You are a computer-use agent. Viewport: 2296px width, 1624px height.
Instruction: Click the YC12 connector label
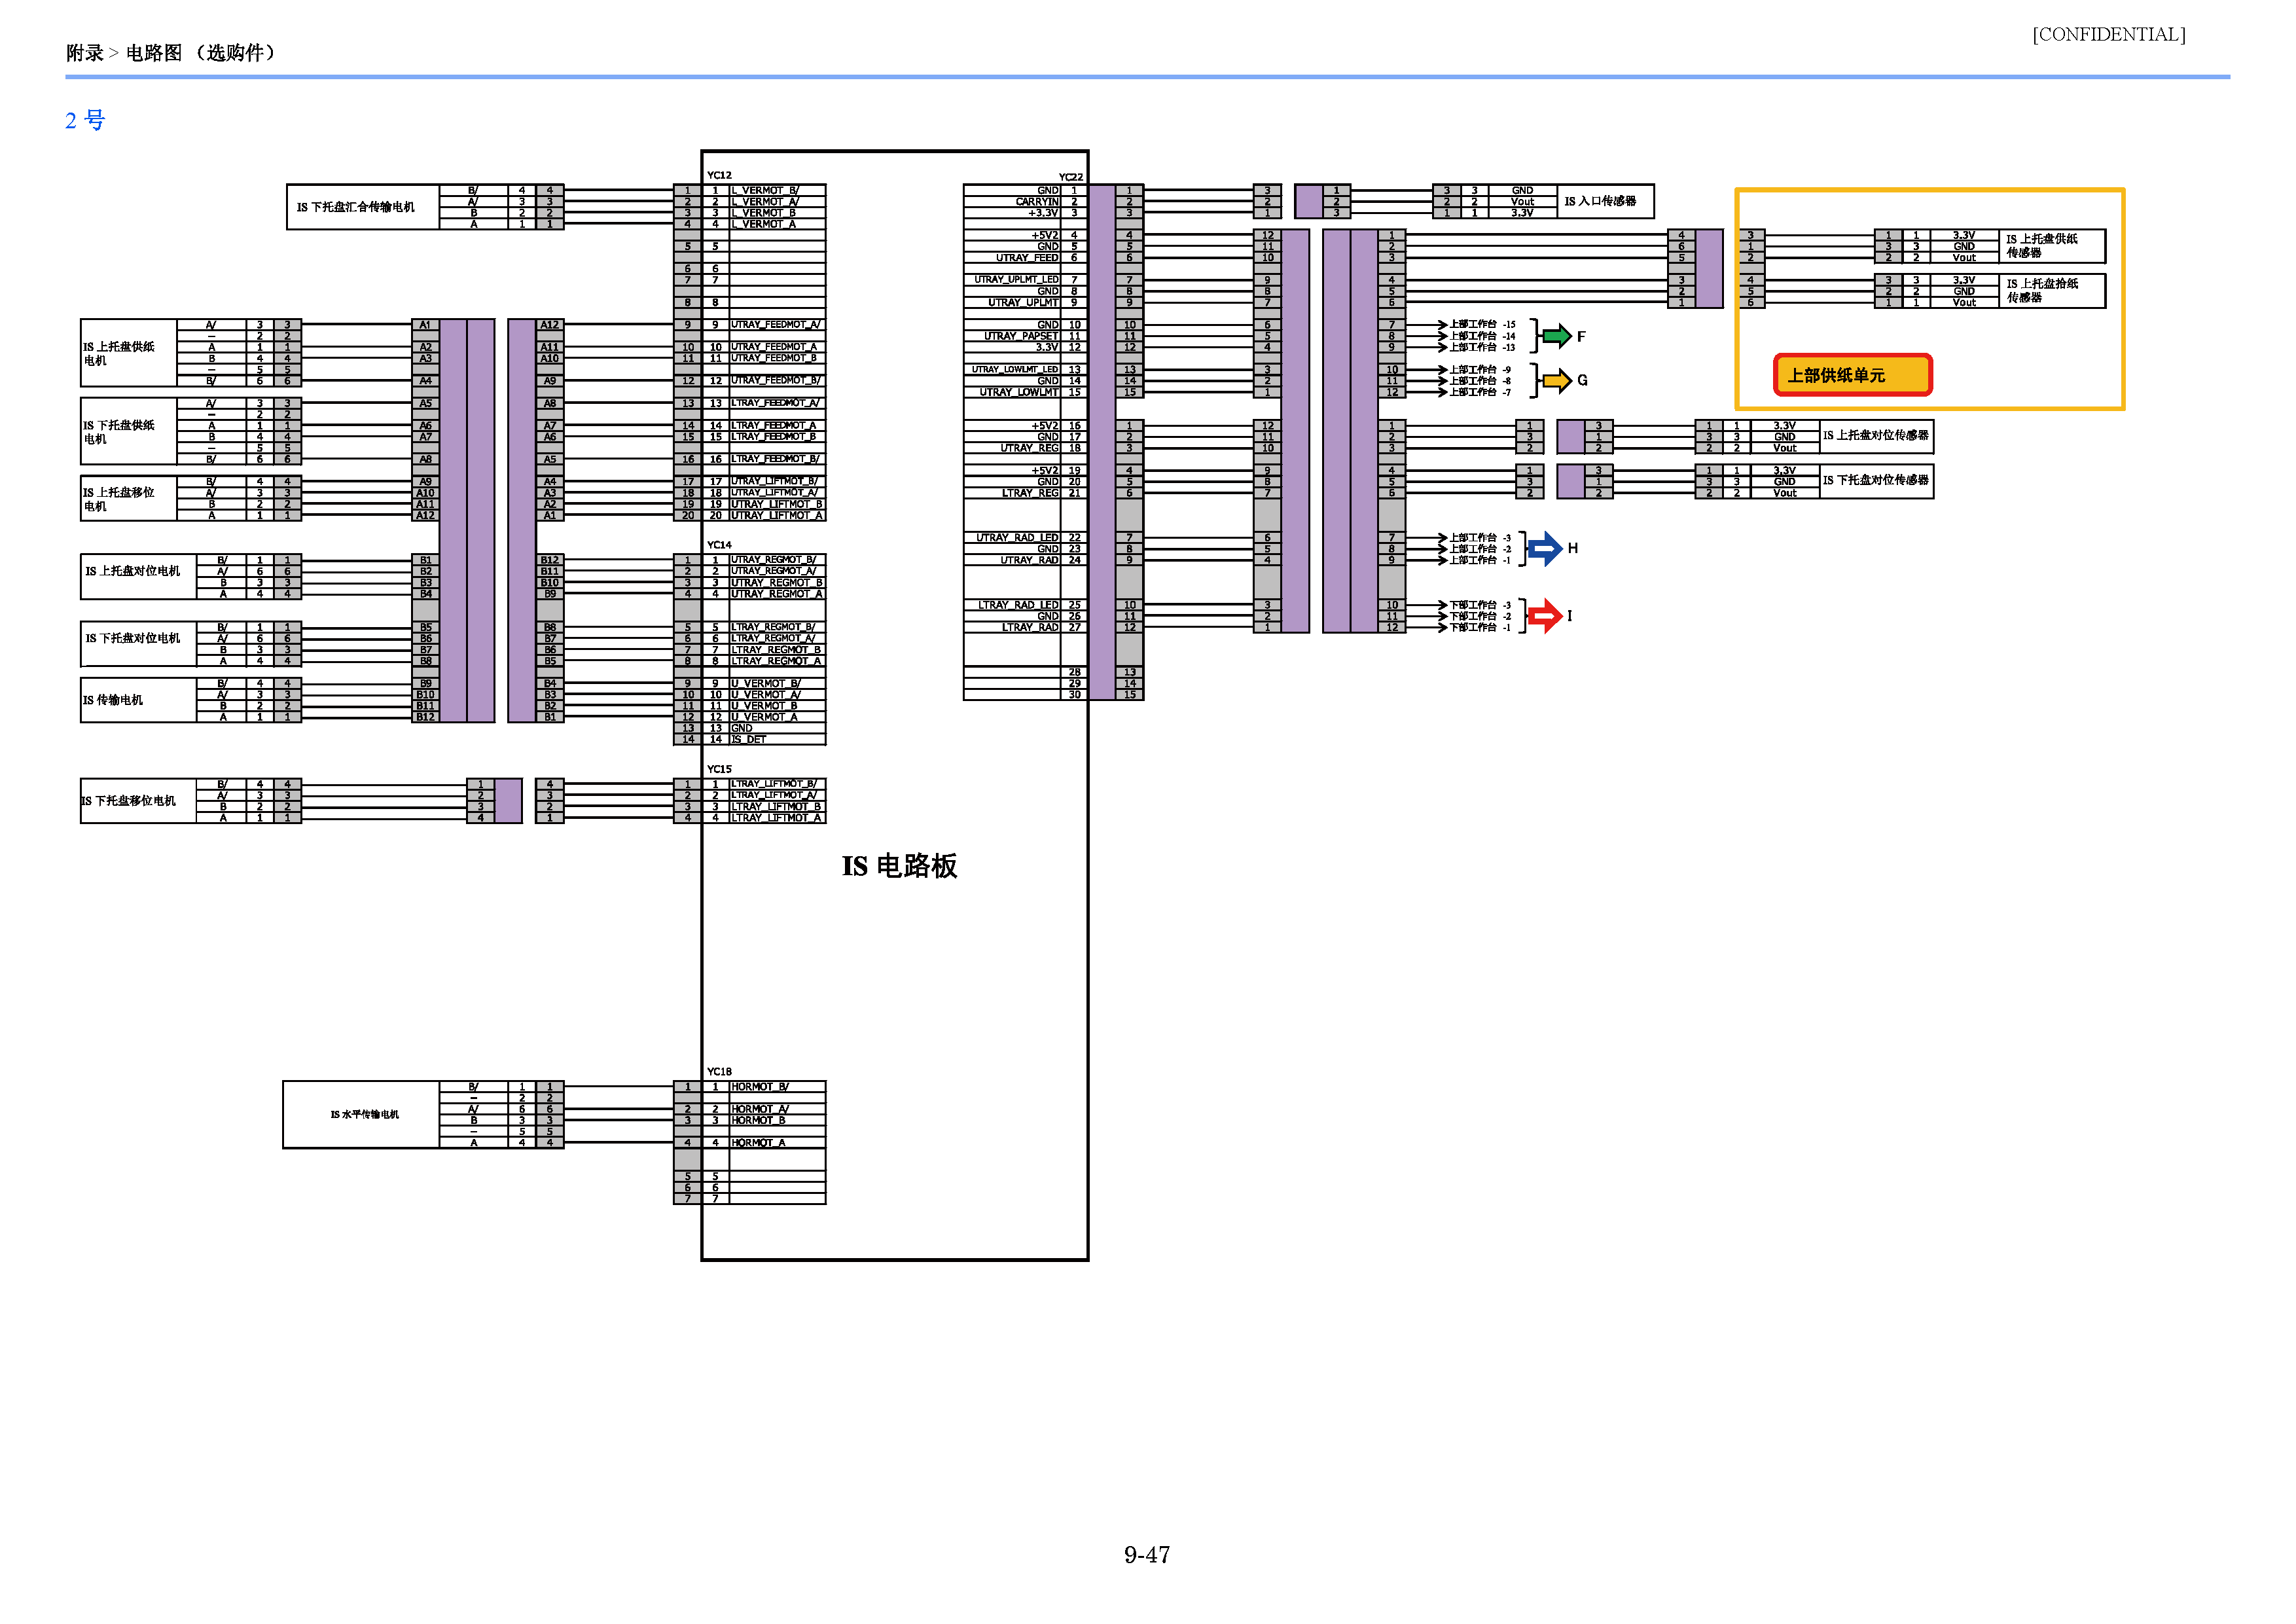pos(719,175)
